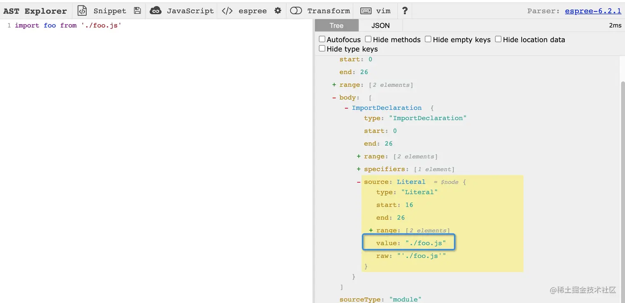Click the import keyword in code editor
The width and height of the screenshot is (625, 303).
coord(27,26)
